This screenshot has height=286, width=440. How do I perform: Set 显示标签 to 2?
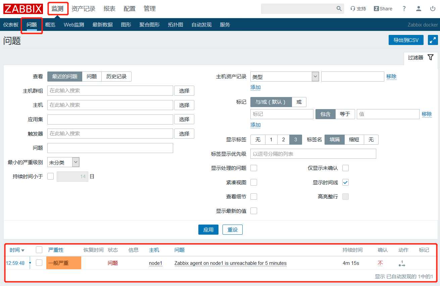point(283,140)
